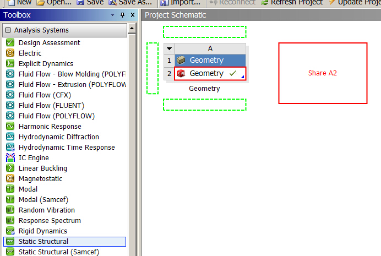This screenshot has height=256, width=381.
Task: Click the Fluid Flow Extrusion icon
Action: coord(10,84)
